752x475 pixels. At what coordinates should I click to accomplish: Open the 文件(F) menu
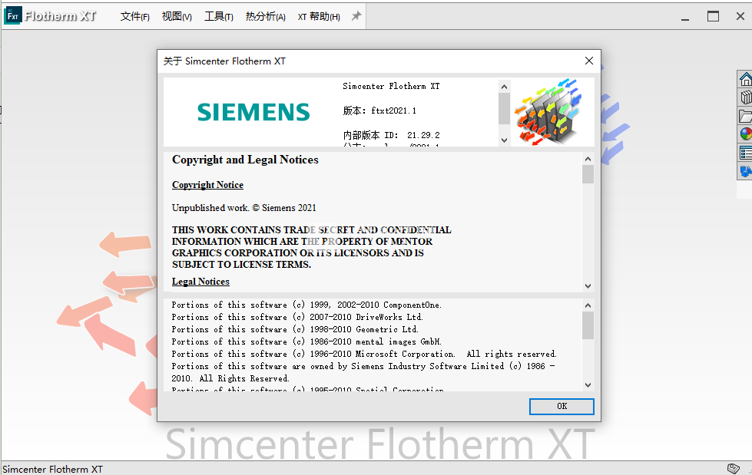(134, 17)
